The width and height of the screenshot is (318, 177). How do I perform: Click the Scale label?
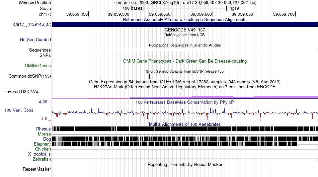[x=46, y=8]
